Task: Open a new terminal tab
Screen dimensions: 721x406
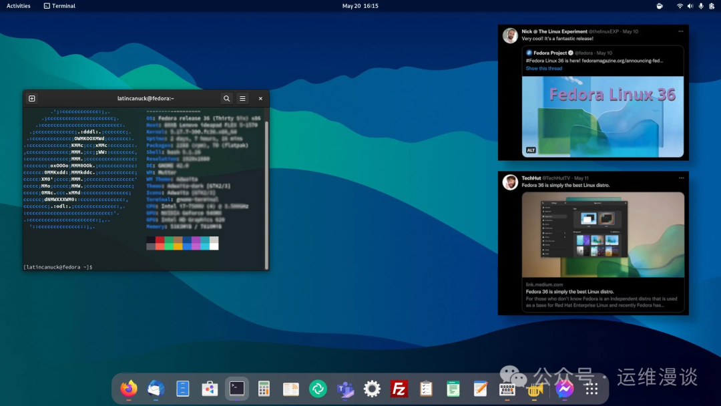Action: (x=31, y=97)
